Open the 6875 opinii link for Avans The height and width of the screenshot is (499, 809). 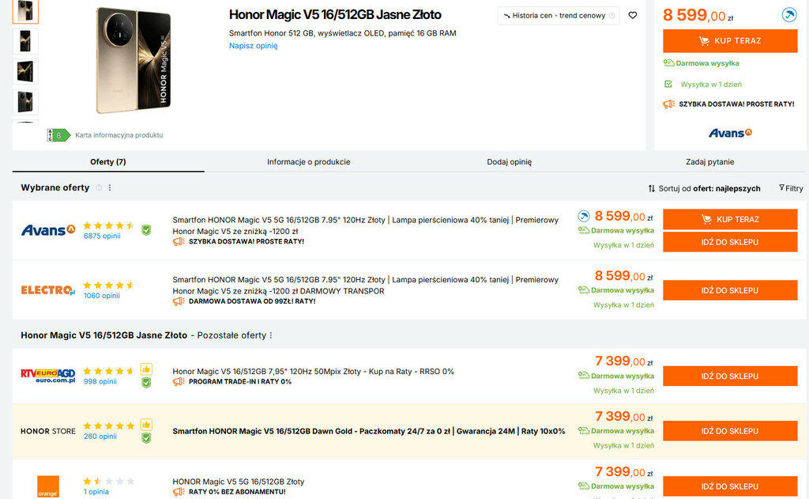coord(101,236)
